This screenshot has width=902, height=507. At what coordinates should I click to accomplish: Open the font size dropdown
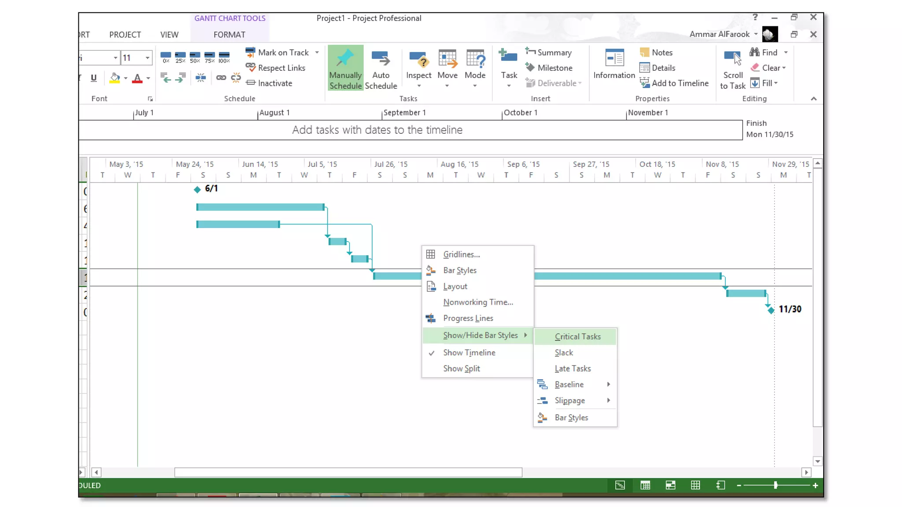tap(148, 58)
